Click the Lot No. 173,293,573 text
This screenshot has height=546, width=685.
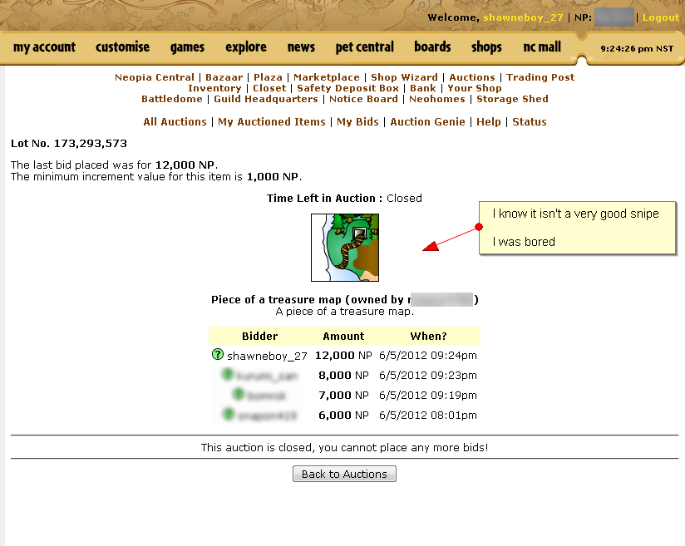coord(69,143)
